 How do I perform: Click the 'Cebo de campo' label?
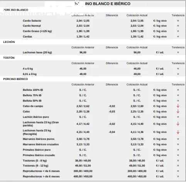(x=33, y=106)
